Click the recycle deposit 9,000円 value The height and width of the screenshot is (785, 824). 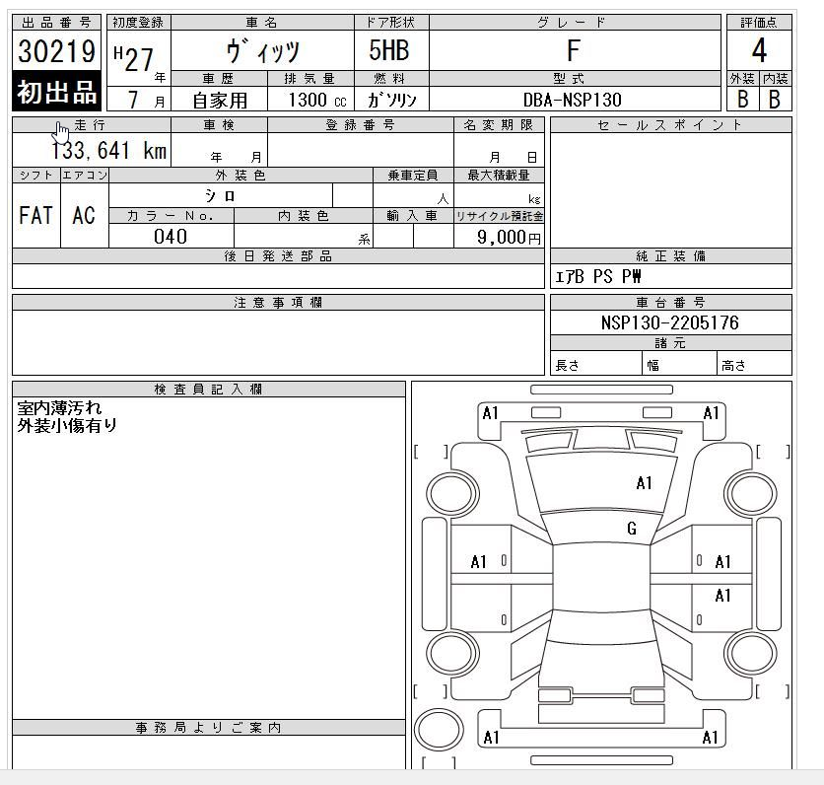click(x=509, y=237)
